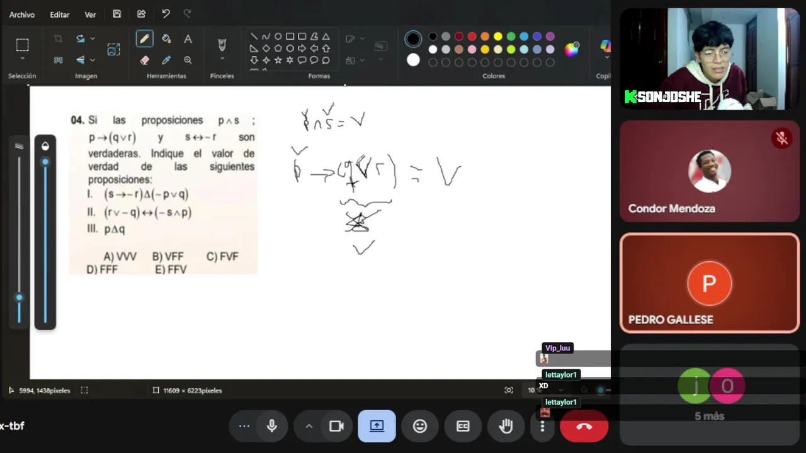This screenshot has height=453, width=806.
Task: Expand the Meet video options arrow
Action: [309, 426]
